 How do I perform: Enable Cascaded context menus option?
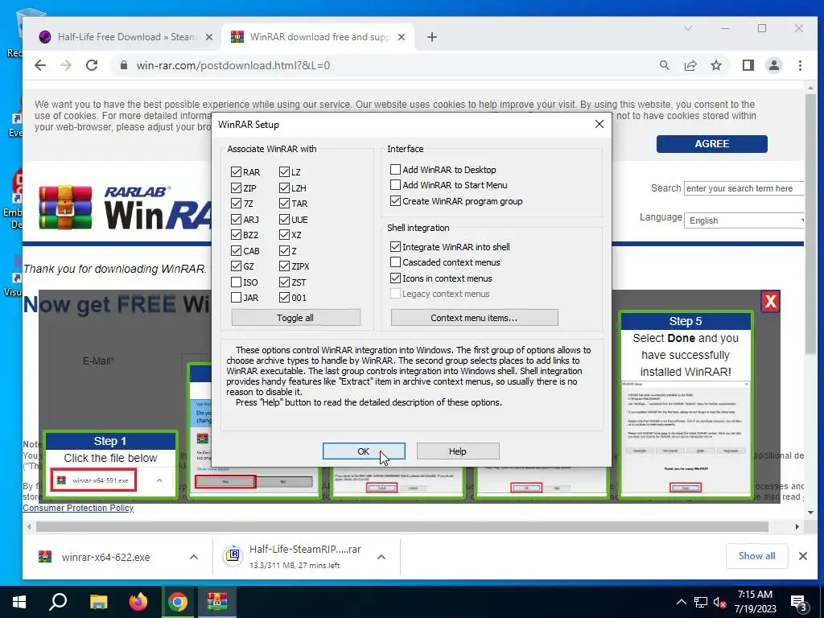click(395, 262)
